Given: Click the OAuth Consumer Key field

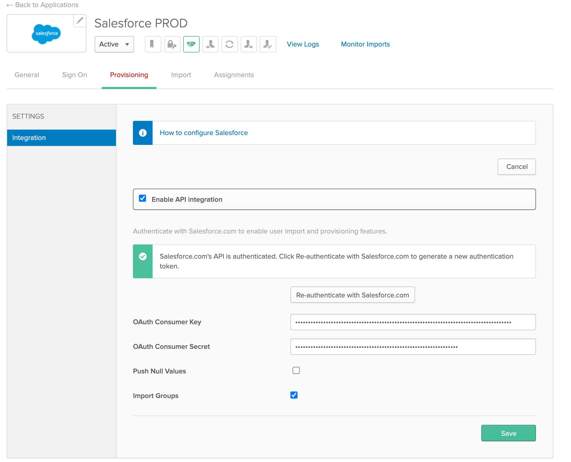Looking at the screenshot, I should point(413,322).
